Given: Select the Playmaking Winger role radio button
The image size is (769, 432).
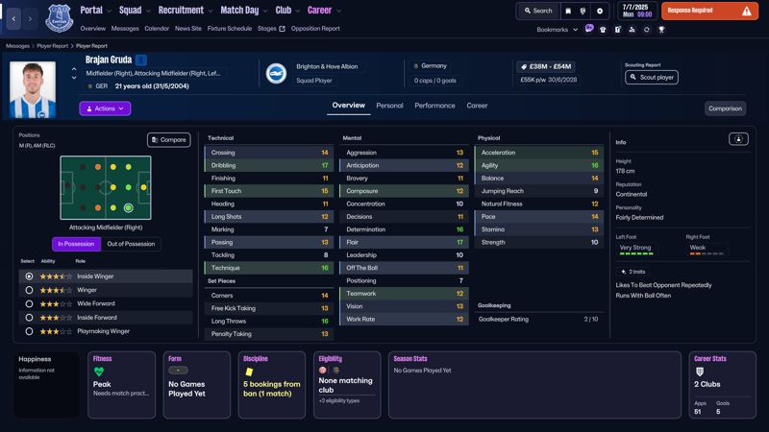Looking at the screenshot, I should click(29, 331).
